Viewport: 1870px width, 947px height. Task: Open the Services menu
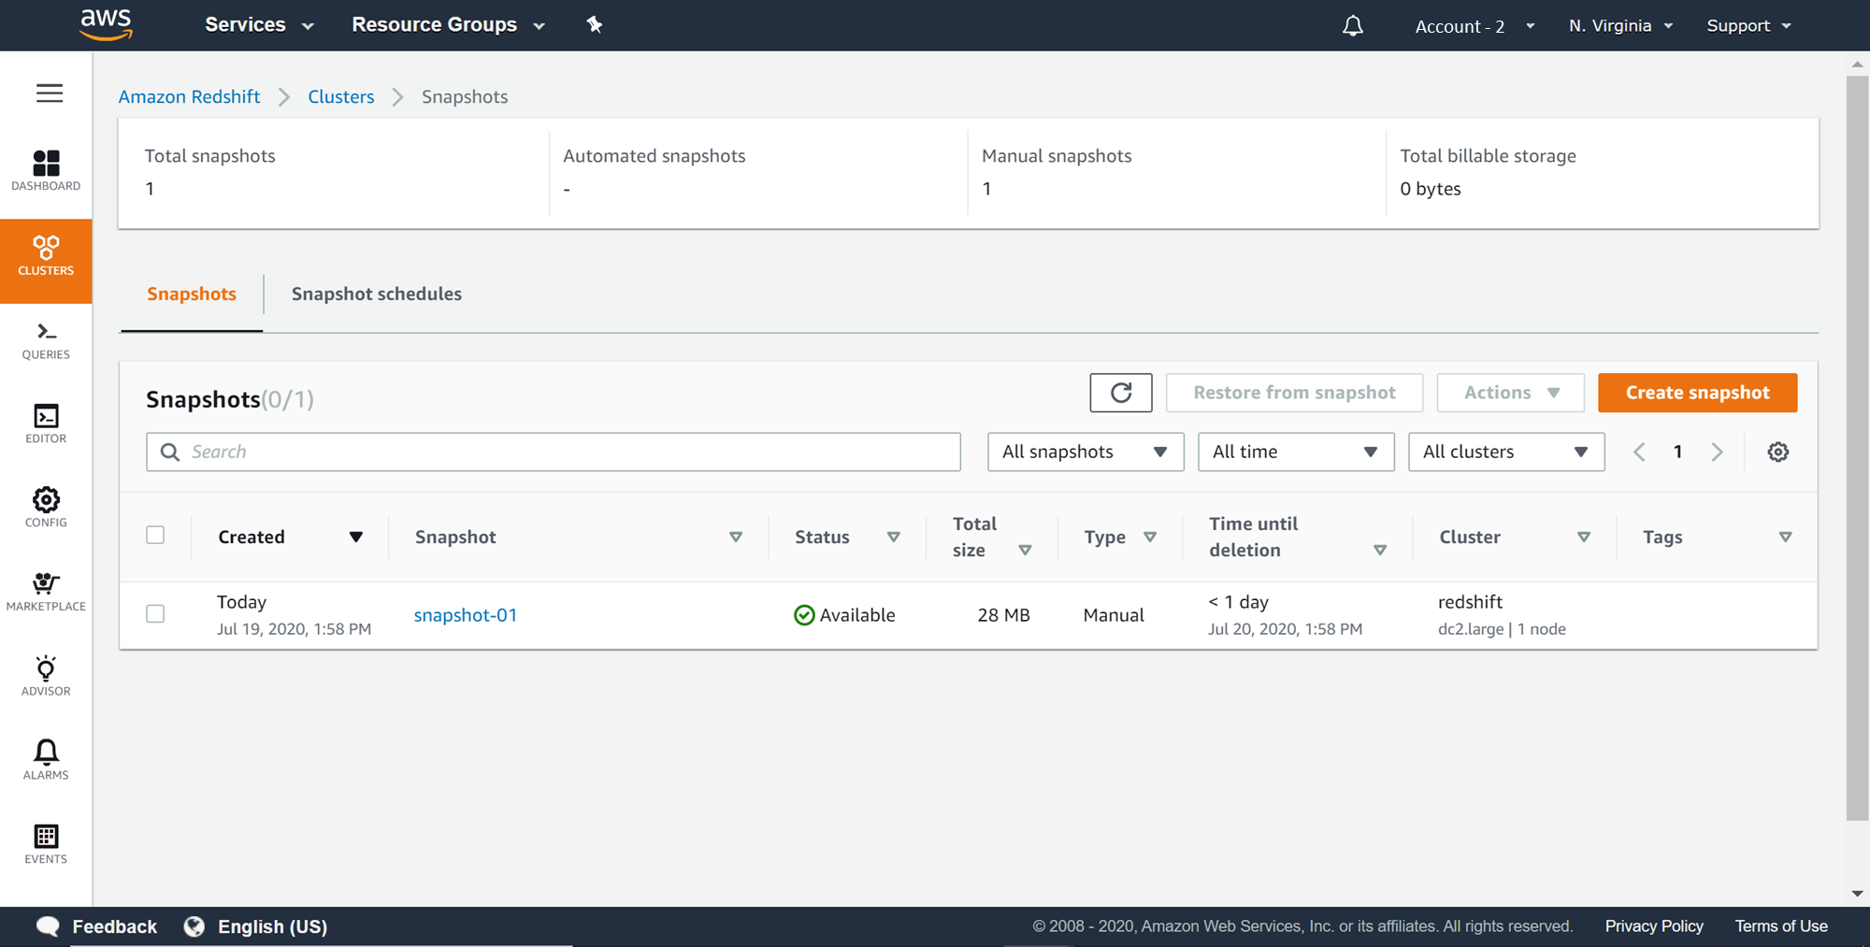[x=258, y=25]
